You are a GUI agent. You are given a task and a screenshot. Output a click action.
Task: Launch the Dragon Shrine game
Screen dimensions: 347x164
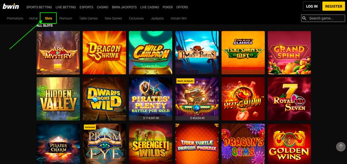(x=105, y=52)
